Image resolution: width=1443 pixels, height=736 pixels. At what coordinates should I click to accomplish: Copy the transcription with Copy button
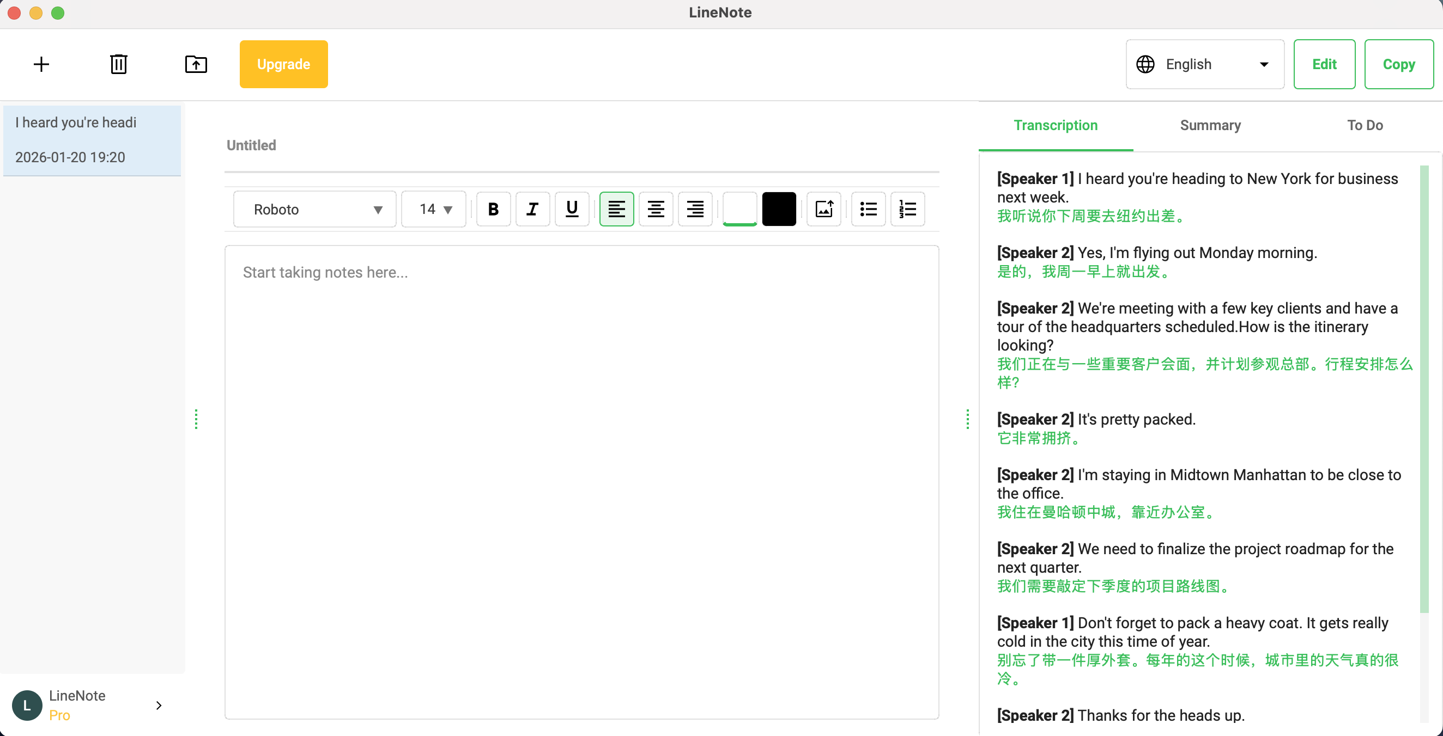pos(1399,64)
